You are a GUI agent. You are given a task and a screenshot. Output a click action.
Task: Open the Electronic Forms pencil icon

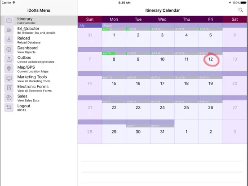tap(9, 88)
